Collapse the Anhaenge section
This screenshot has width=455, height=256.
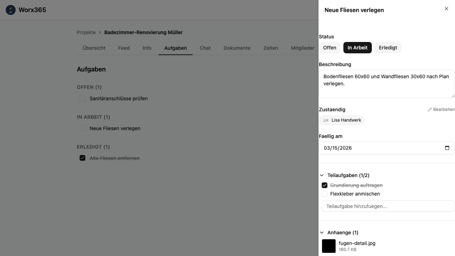(x=322, y=233)
